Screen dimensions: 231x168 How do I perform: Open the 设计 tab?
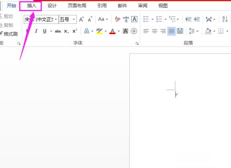[52, 6]
